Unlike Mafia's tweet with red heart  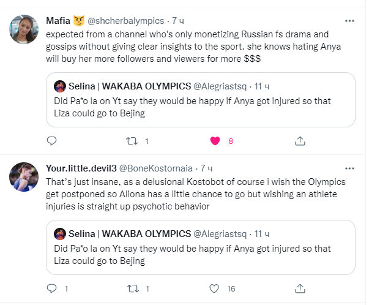tap(215, 141)
